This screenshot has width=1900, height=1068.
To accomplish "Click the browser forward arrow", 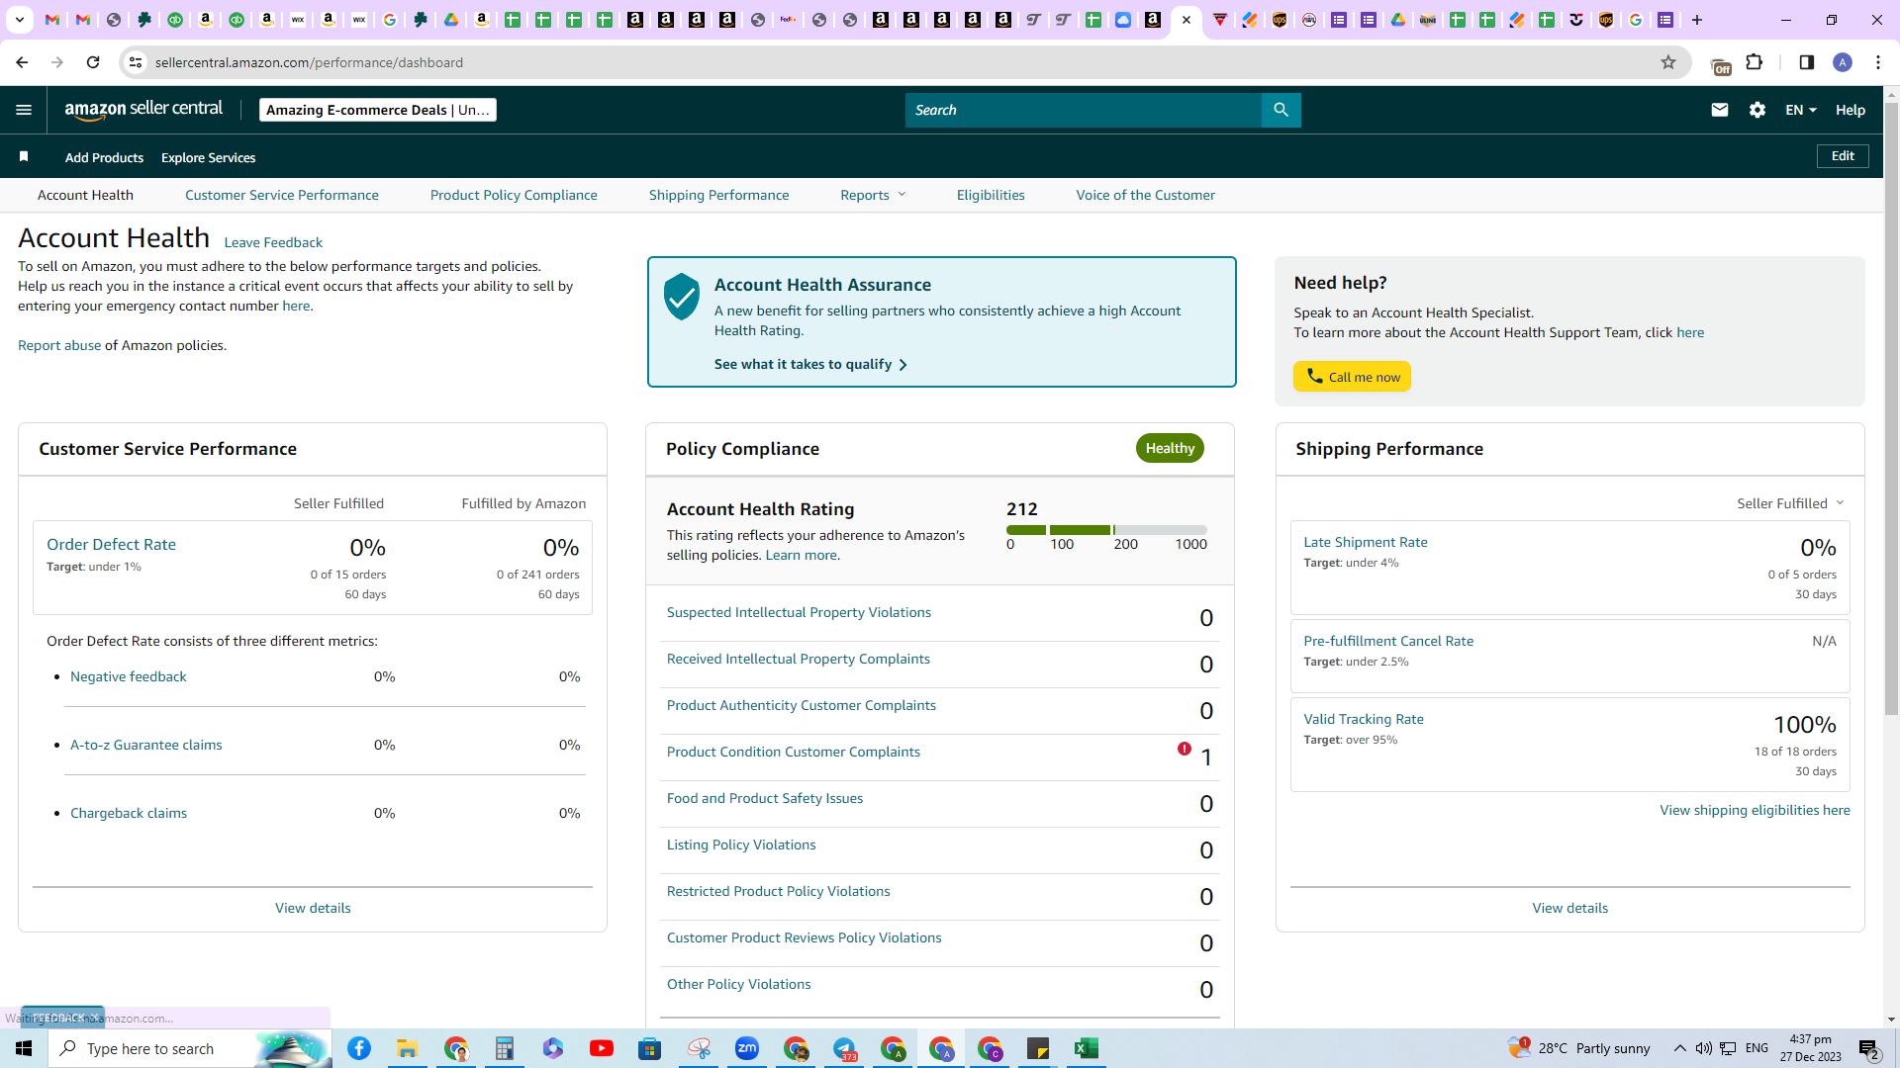I will (x=57, y=62).
